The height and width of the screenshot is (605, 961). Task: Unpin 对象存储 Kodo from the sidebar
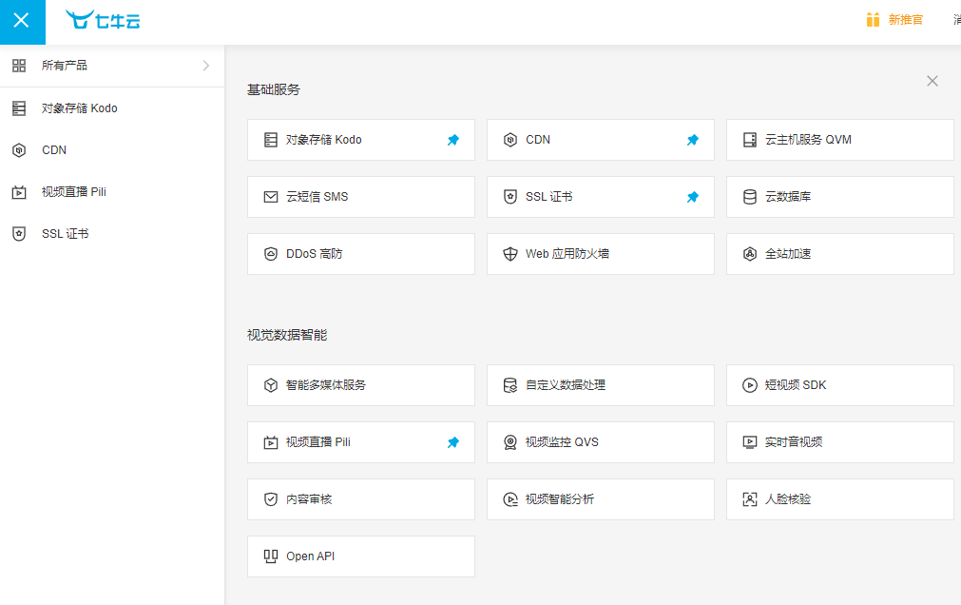pos(452,140)
